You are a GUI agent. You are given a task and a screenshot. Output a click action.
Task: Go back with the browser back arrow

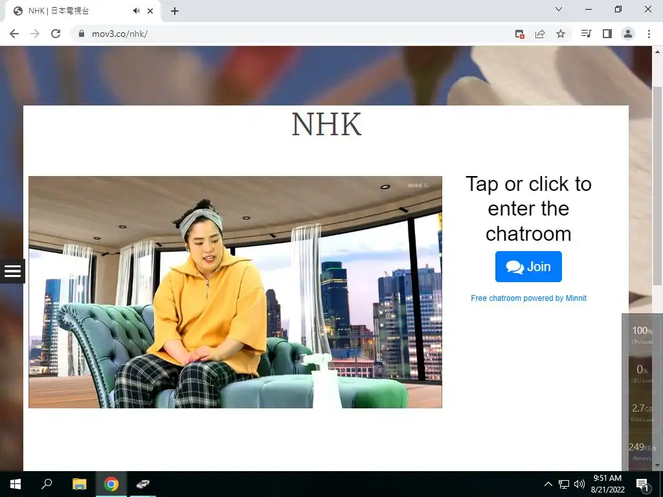click(14, 34)
